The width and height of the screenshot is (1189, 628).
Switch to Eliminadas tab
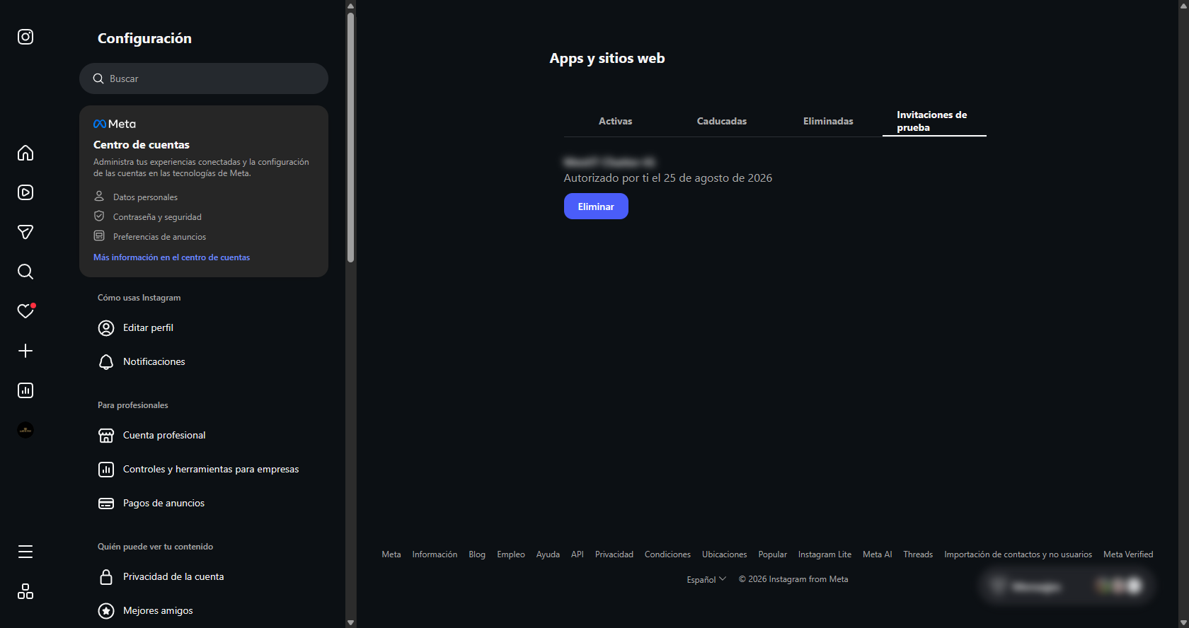click(828, 121)
